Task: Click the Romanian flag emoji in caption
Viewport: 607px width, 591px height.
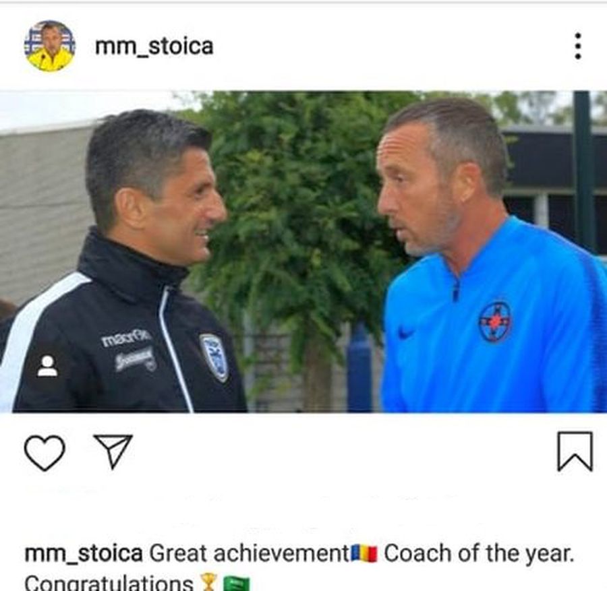Action: (x=364, y=553)
